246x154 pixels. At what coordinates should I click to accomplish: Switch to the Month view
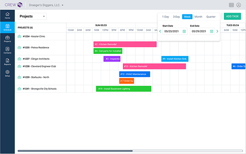click(198, 17)
